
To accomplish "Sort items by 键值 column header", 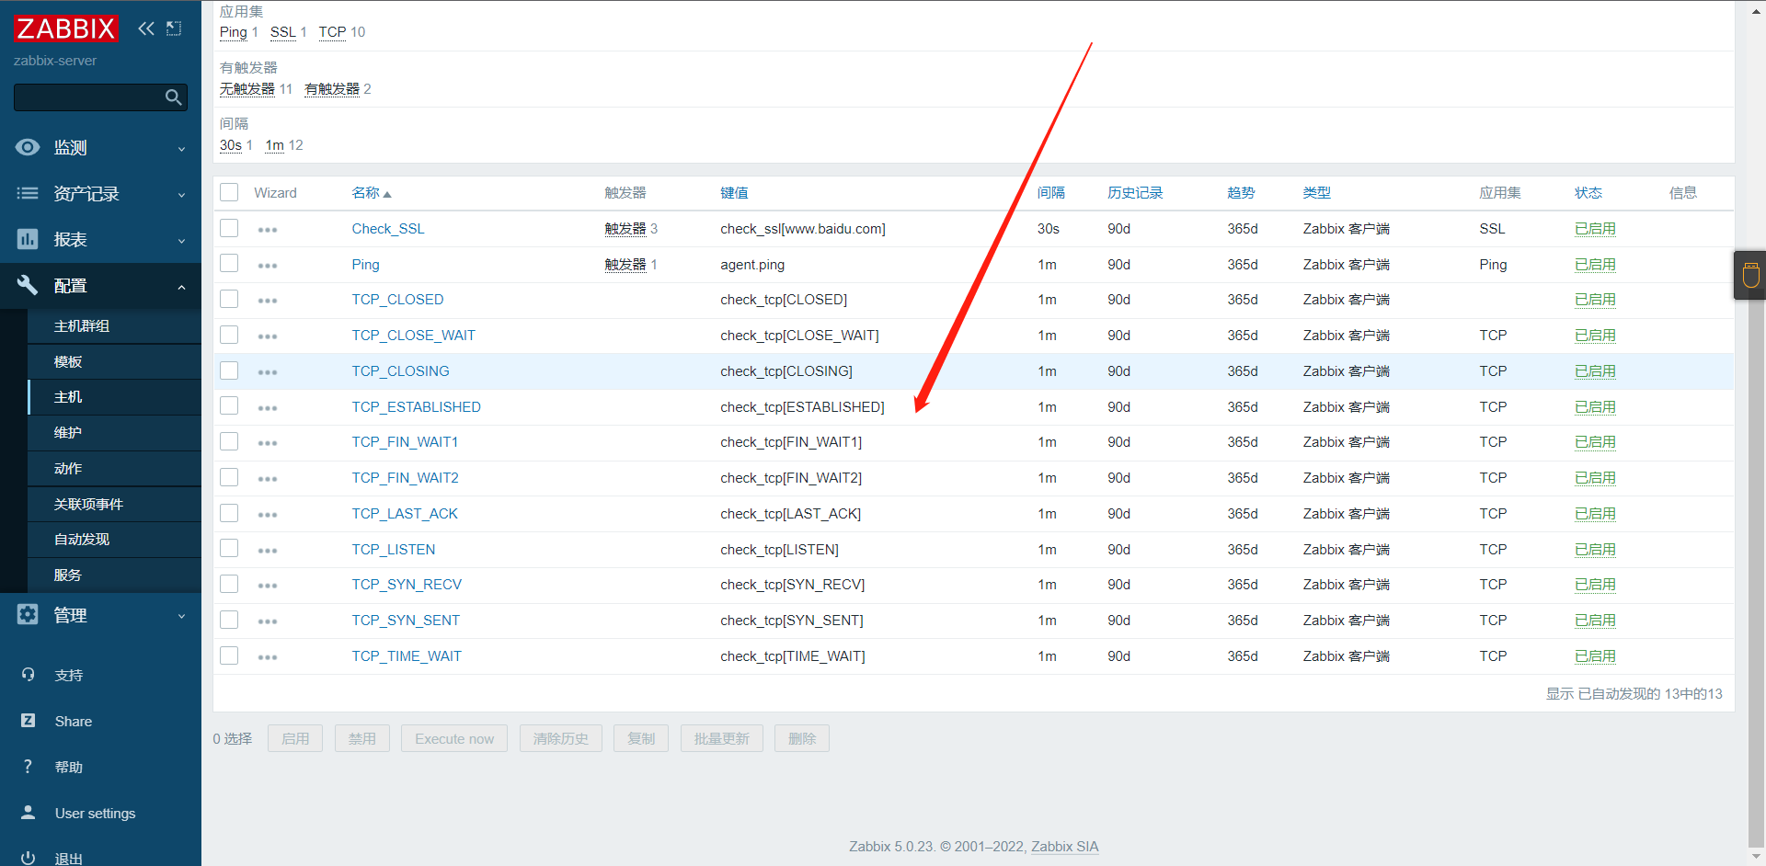I will click(x=734, y=193).
